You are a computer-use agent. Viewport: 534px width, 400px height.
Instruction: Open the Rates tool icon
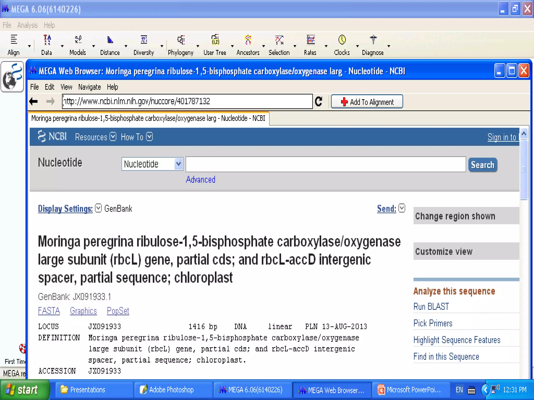(x=310, y=45)
